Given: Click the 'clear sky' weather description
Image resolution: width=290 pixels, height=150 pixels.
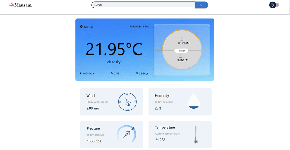Looking at the screenshot, I should 114,62.
